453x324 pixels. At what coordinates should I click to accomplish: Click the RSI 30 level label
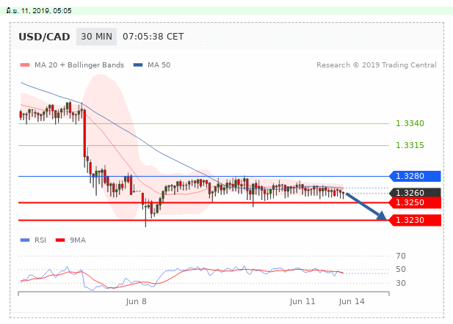pos(401,283)
